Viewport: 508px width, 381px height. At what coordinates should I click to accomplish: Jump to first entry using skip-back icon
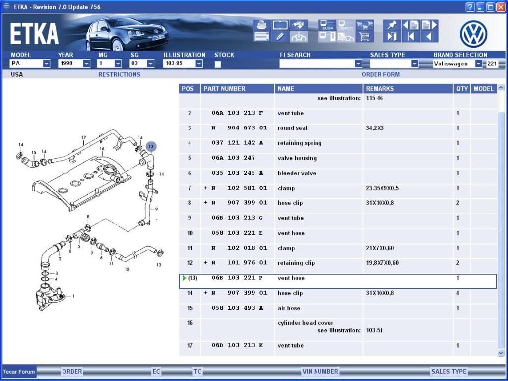pyautogui.click(x=410, y=37)
